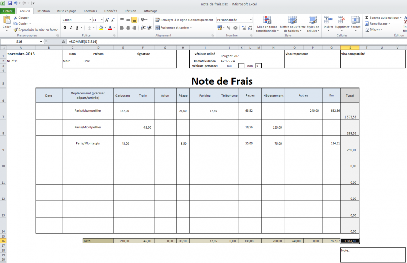Select row 16 header
The image size is (407, 263).
click(3, 241)
